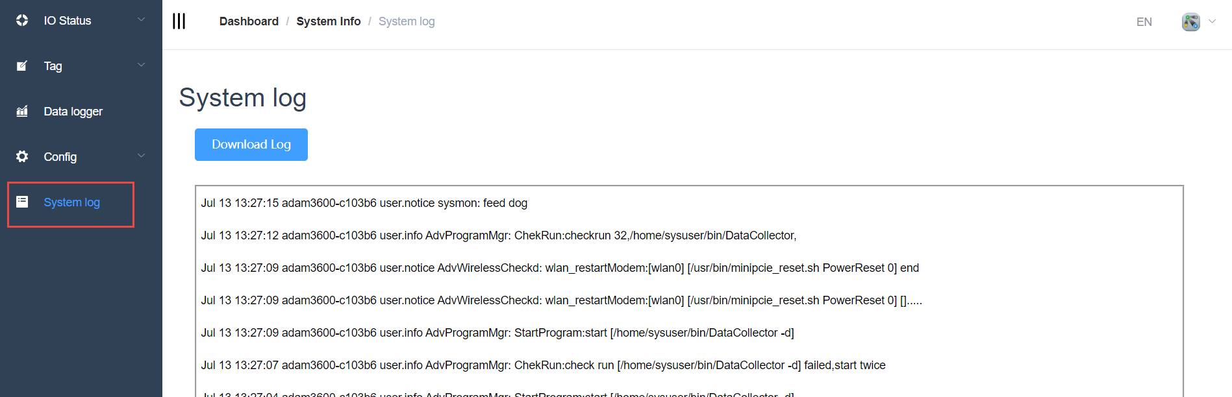Viewport: 1232px width, 397px height.
Task: Click the user avatar image
Action: [1190, 21]
